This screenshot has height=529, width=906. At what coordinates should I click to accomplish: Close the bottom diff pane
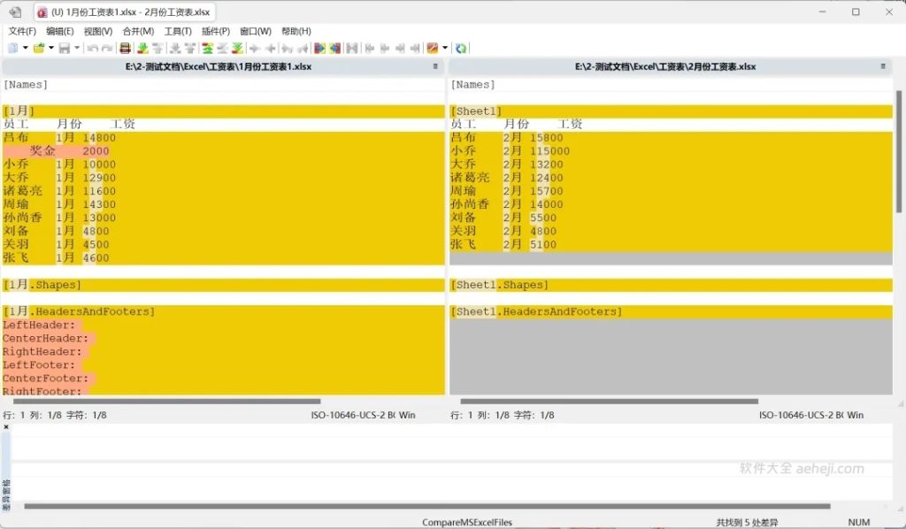5,427
